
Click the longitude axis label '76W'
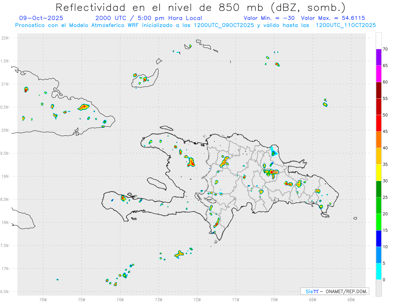coord(43,299)
